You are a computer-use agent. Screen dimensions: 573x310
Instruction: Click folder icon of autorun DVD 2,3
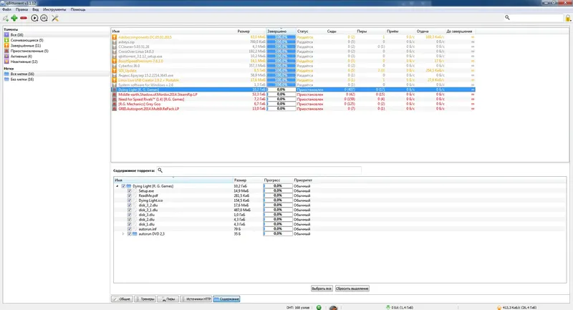point(135,233)
